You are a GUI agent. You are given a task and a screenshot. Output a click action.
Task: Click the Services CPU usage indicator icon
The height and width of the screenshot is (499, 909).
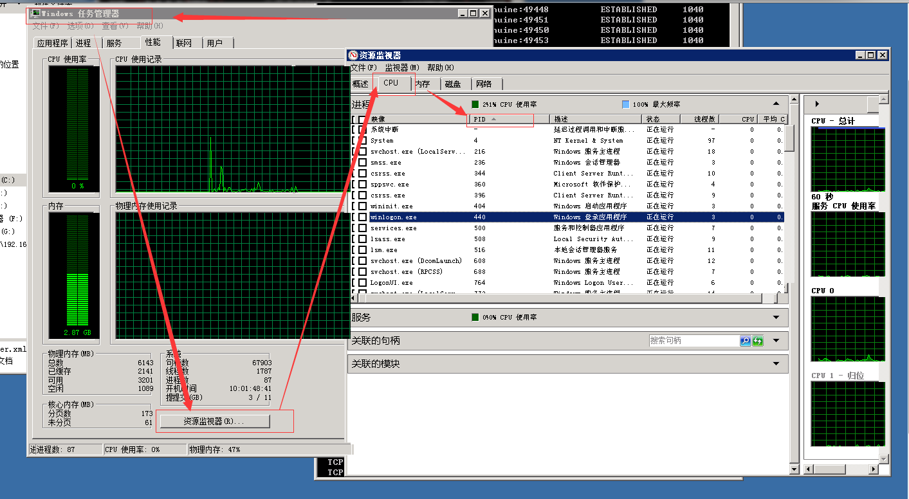point(475,317)
